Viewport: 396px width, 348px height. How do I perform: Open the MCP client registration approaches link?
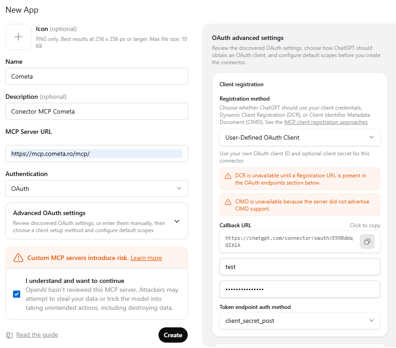326,122
